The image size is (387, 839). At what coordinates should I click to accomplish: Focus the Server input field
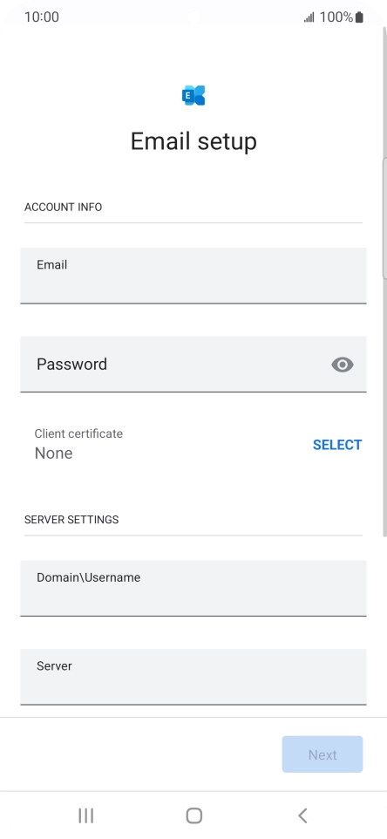pyautogui.click(x=193, y=676)
